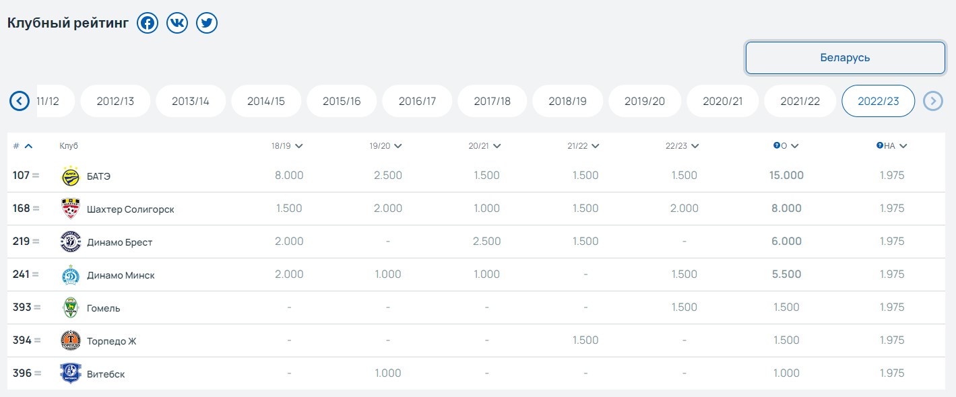Viewport: 956px width, 397px height.
Task: Click the Twitter share icon
Action: (x=207, y=23)
